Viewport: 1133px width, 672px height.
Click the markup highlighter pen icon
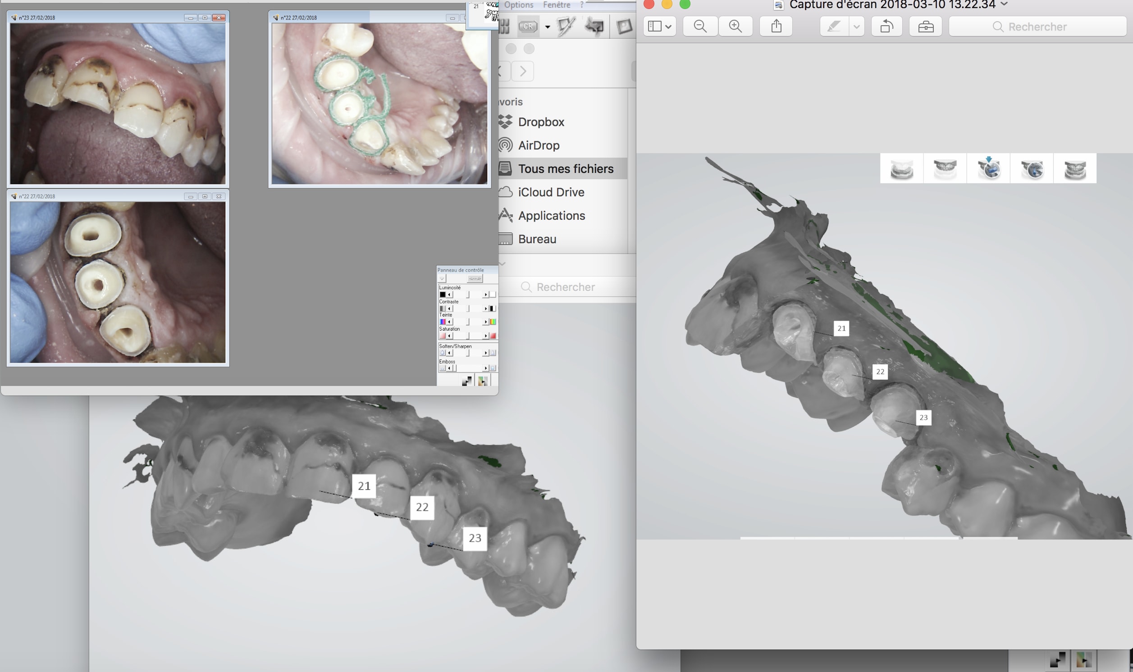click(834, 26)
